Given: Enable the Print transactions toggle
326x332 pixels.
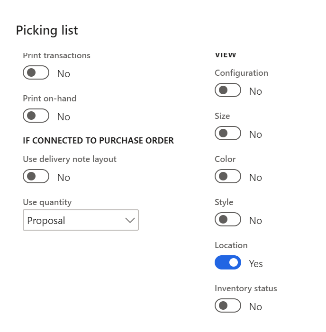Looking at the screenshot, I should 36,73.
